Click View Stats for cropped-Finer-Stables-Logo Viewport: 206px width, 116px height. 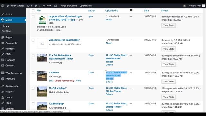click(169, 25)
